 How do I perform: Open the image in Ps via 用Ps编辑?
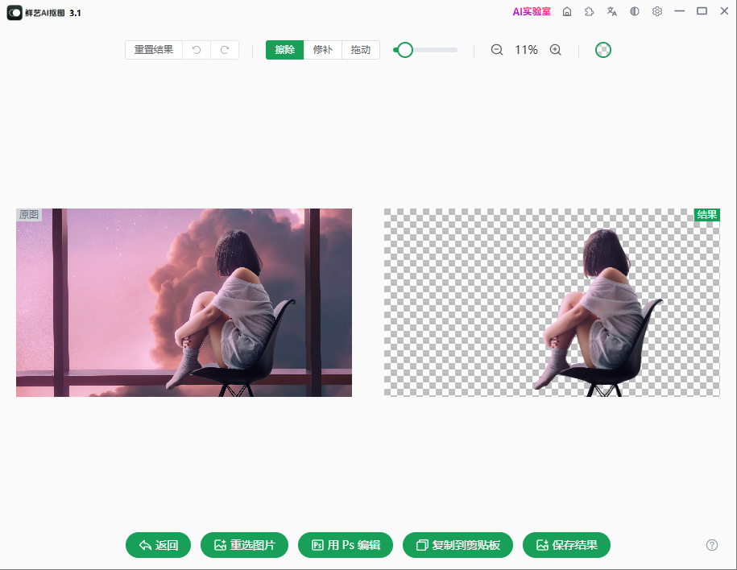[345, 545]
